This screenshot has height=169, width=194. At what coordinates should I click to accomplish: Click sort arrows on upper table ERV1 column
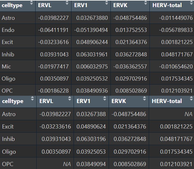(107, 4)
